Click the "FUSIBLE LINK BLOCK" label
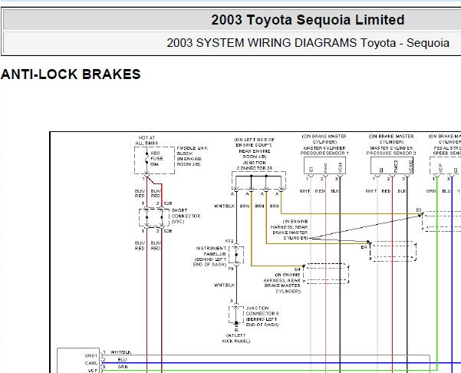The width and height of the screenshot is (461, 373). pyautogui.click(x=193, y=150)
